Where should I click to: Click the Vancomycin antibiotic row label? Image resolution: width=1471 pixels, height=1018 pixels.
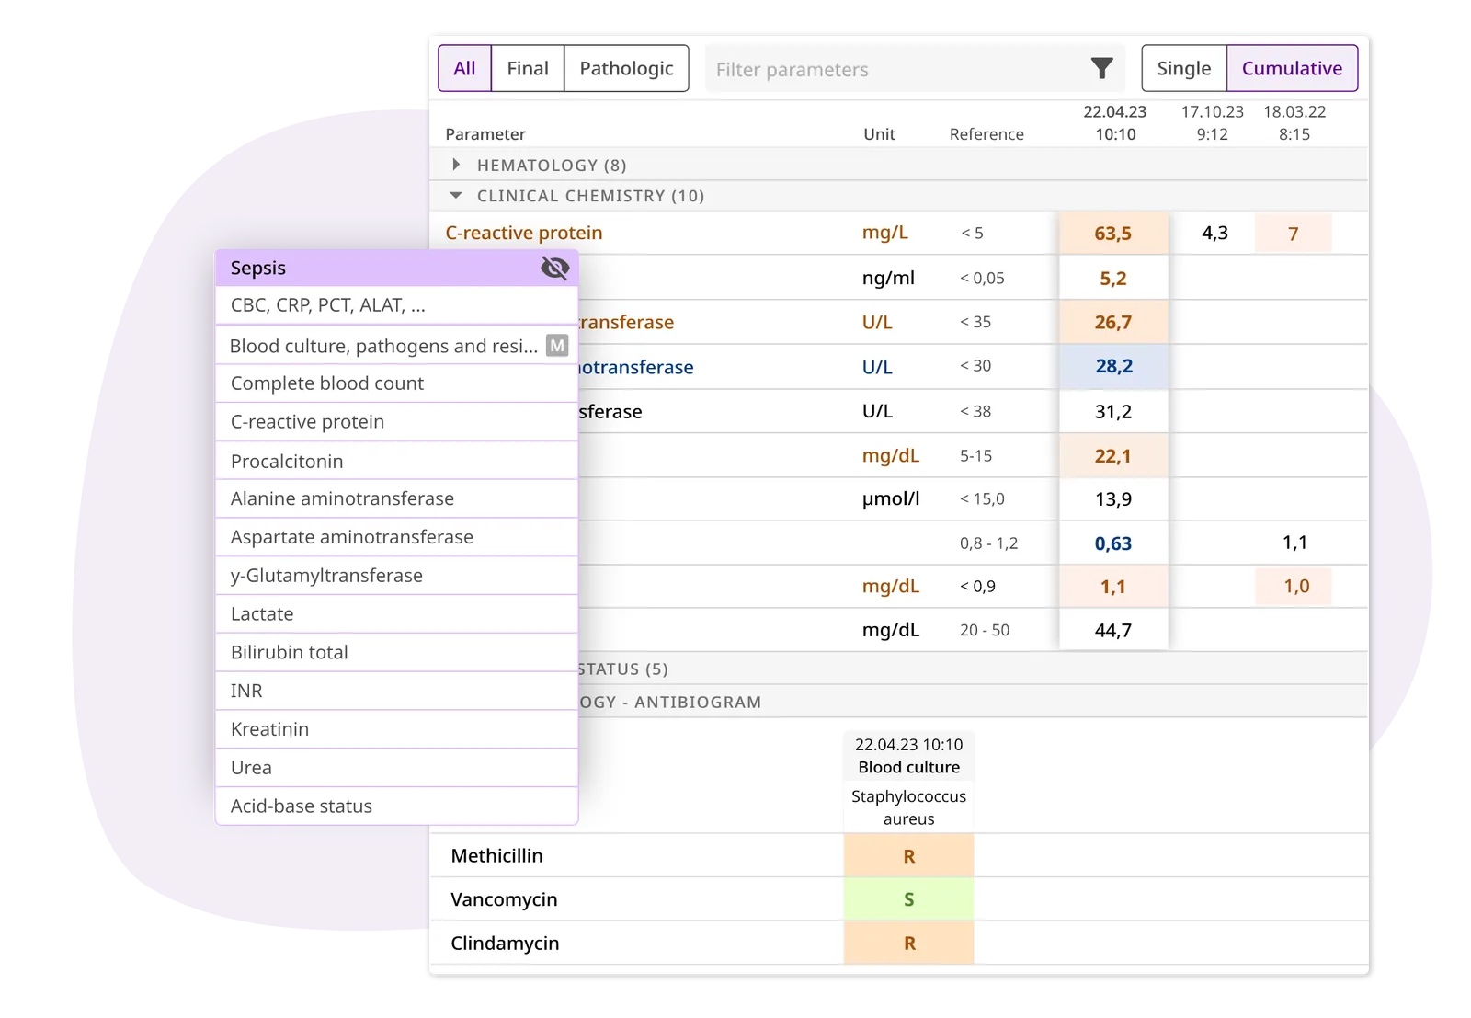[504, 899]
